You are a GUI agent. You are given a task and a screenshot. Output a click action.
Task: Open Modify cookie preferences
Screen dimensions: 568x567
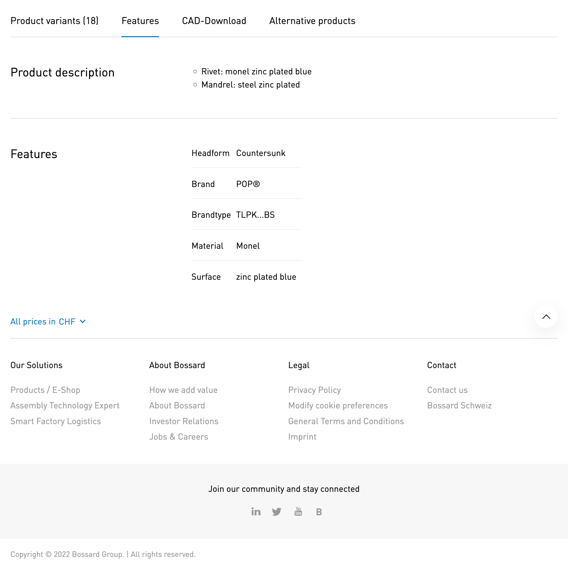pos(338,405)
